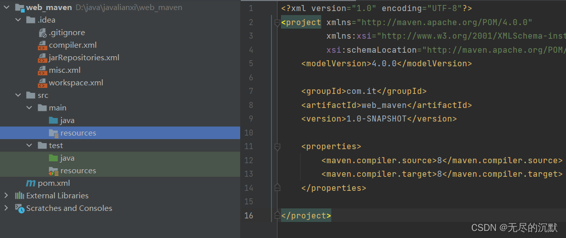The height and width of the screenshot is (238, 566).
Task: Collapse the web_maven project root
Action: point(6,8)
